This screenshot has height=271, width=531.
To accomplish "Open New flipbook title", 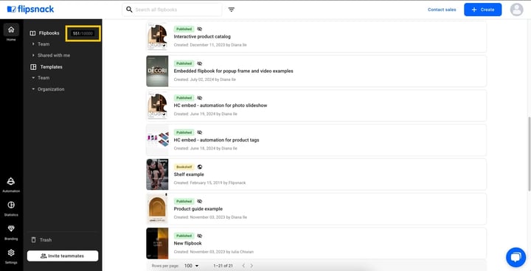I will [x=187, y=243].
